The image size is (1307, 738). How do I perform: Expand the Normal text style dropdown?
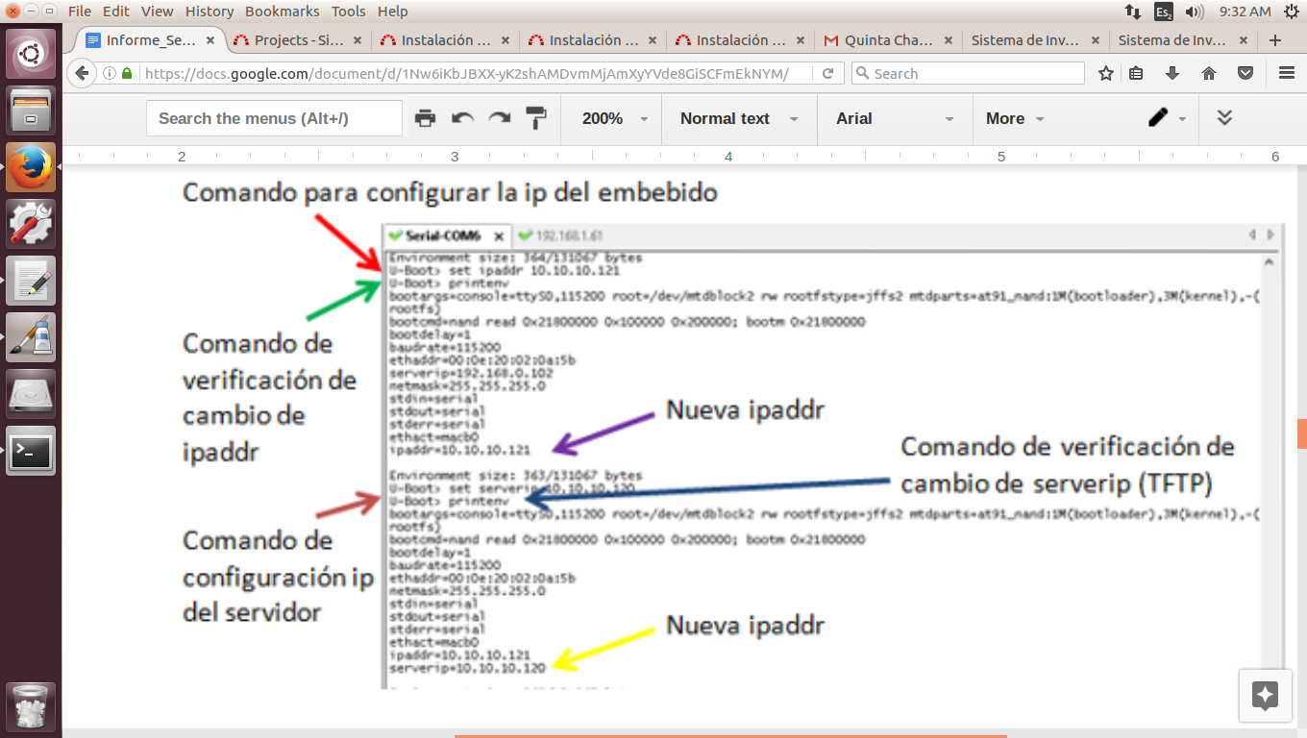click(738, 118)
